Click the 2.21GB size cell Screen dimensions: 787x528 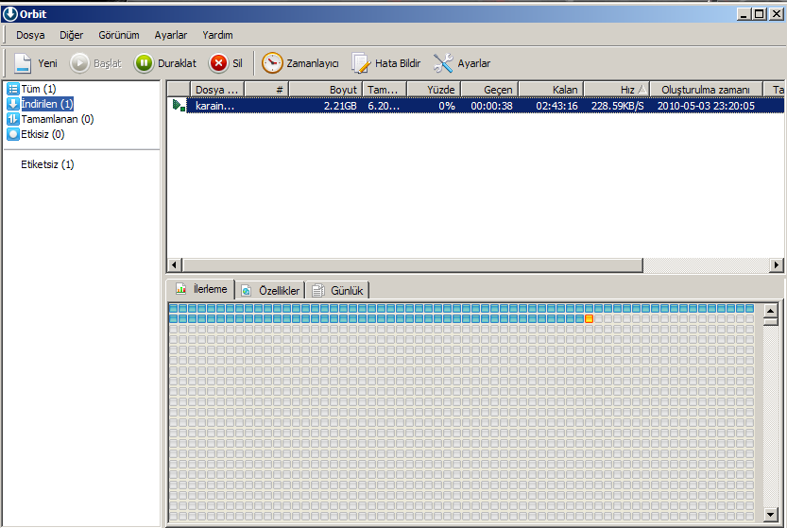(340, 106)
